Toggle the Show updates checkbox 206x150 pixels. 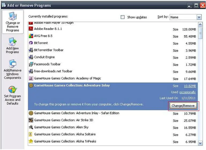(x=122, y=17)
